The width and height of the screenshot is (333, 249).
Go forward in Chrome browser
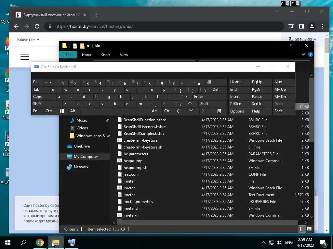click(27, 26)
